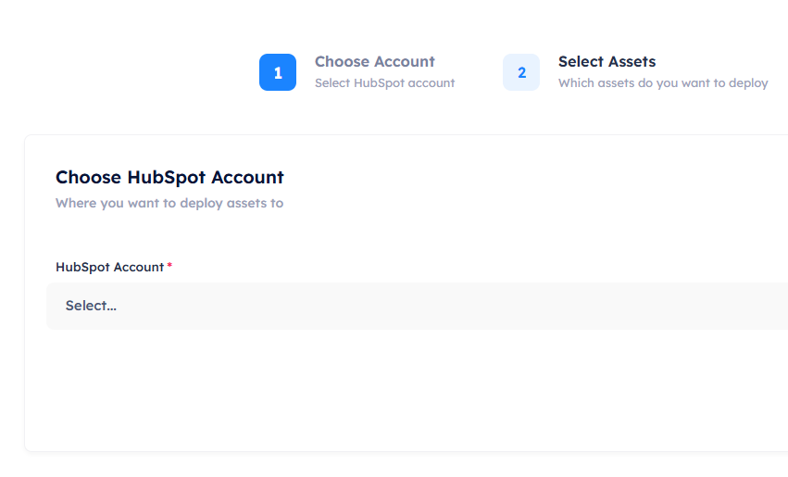
Task: Open the HubSpot Account Select dropdown
Action: (417, 306)
